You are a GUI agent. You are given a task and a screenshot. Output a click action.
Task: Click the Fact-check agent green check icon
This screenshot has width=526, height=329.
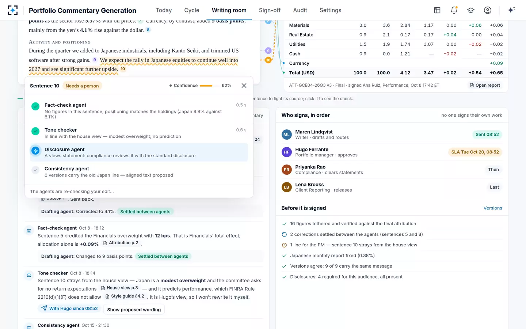click(35, 106)
